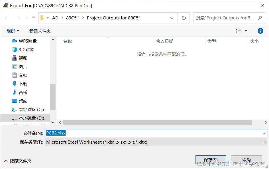The width and height of the screenshot is (269, 169).
Task: Click the D: drive icon
Action: 14,119
